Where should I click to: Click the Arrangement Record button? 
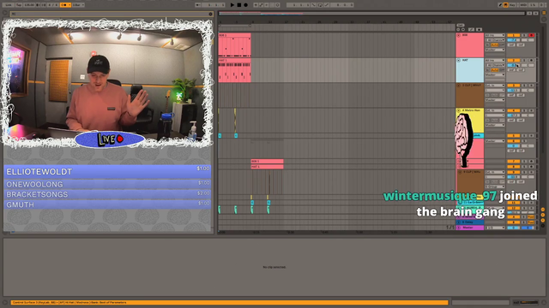[246, 5]
